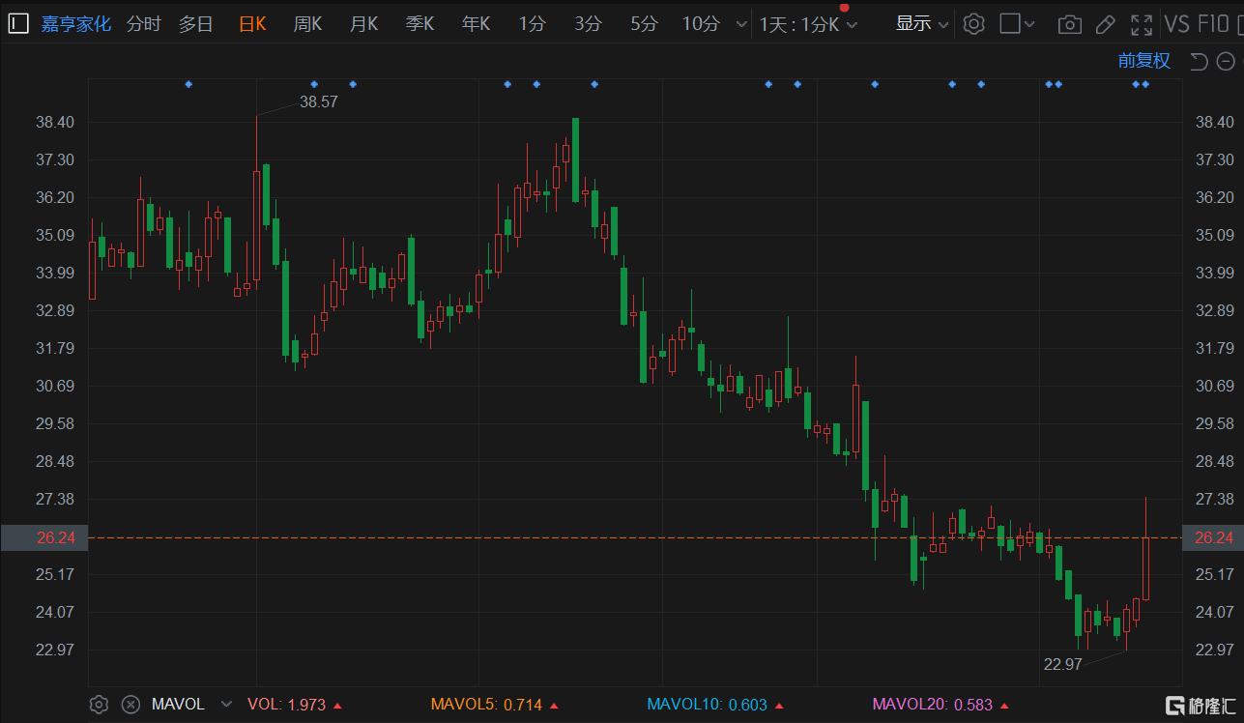Image resolution: width=1244 pixels, height=723 pixels.
Task: Switch to the 分时 intraday tab
Action: 144,24
